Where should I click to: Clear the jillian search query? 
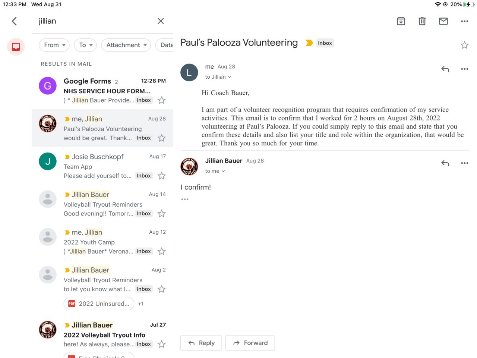pos(161,21)
